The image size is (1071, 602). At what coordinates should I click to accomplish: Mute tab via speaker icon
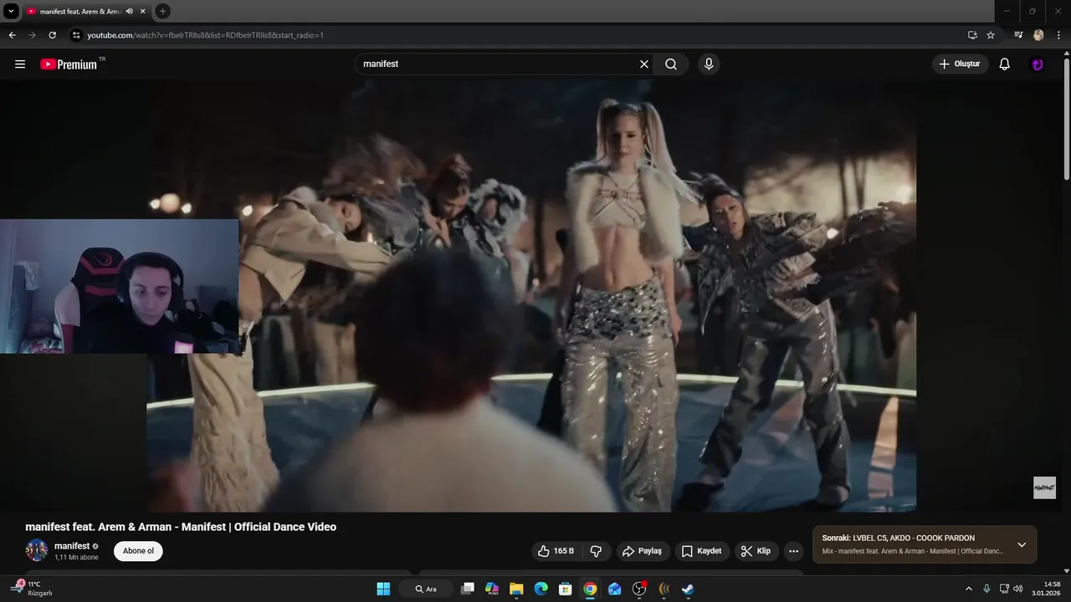(129, 12)
